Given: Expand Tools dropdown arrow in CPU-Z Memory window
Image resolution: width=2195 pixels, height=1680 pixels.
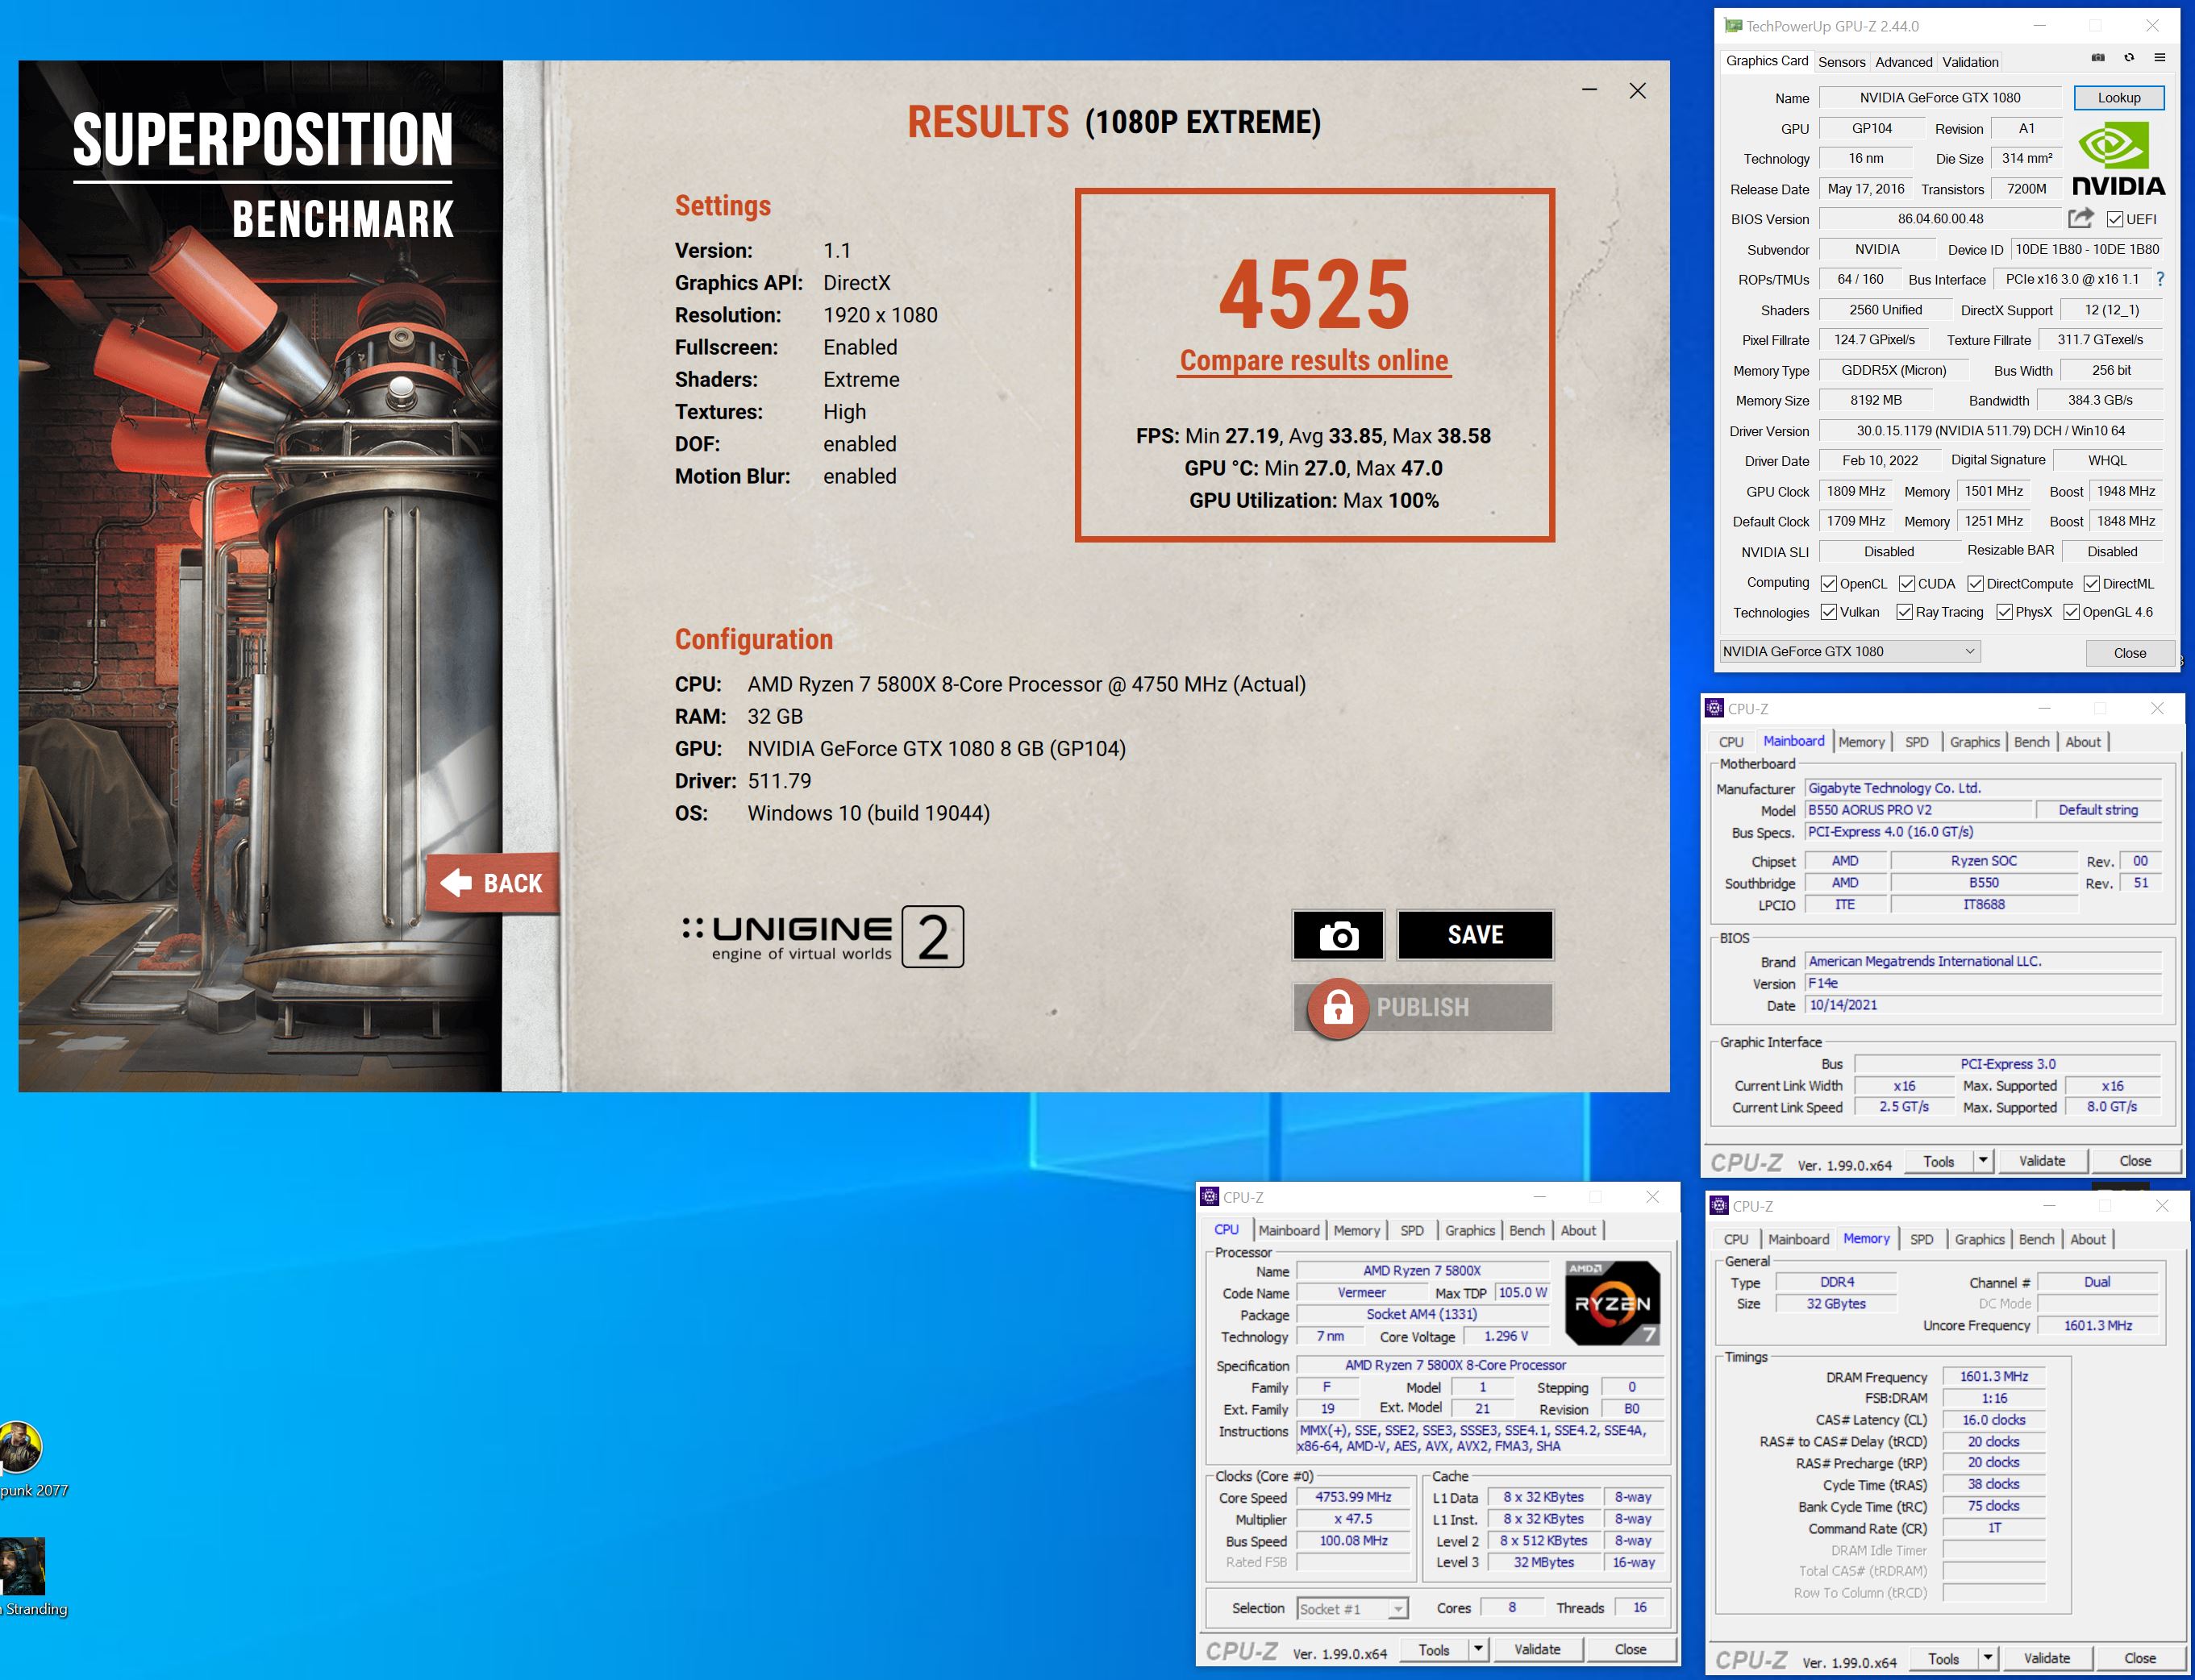Looking at the screenshot, I should pos(1988,1658).
